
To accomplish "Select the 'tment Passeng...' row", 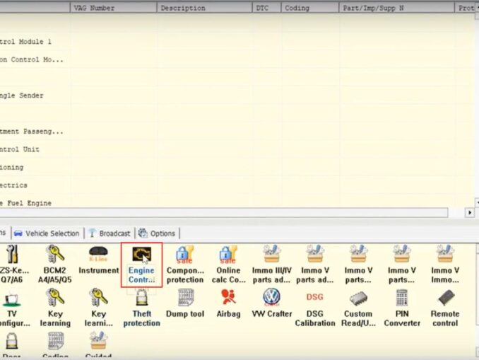I will point(237,132).
